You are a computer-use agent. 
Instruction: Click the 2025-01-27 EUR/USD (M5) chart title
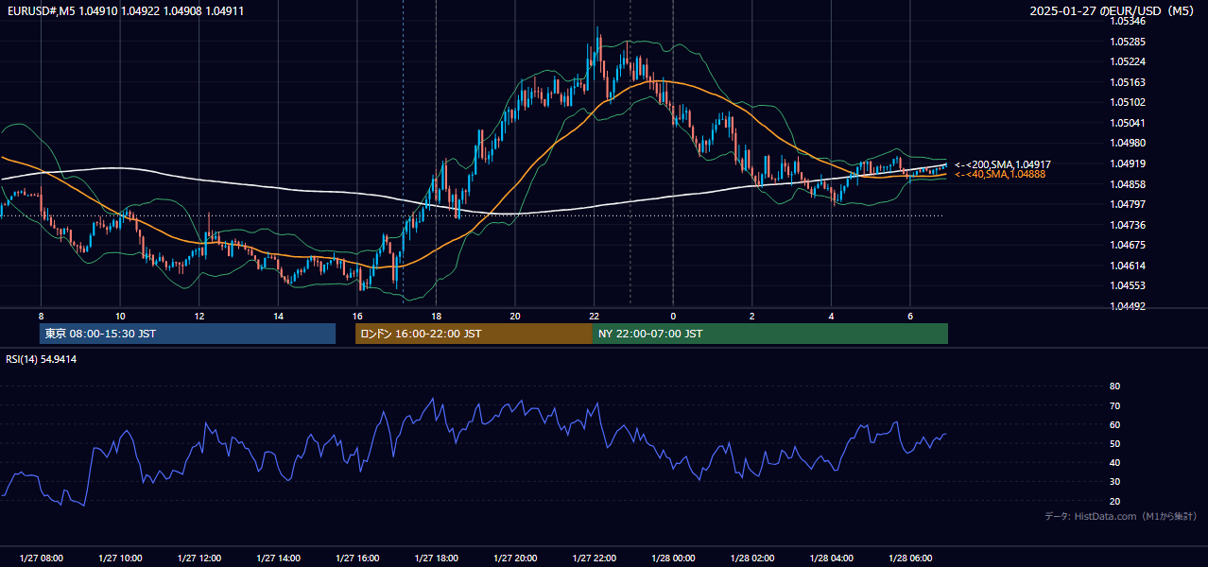click(x=1113, y=10)
